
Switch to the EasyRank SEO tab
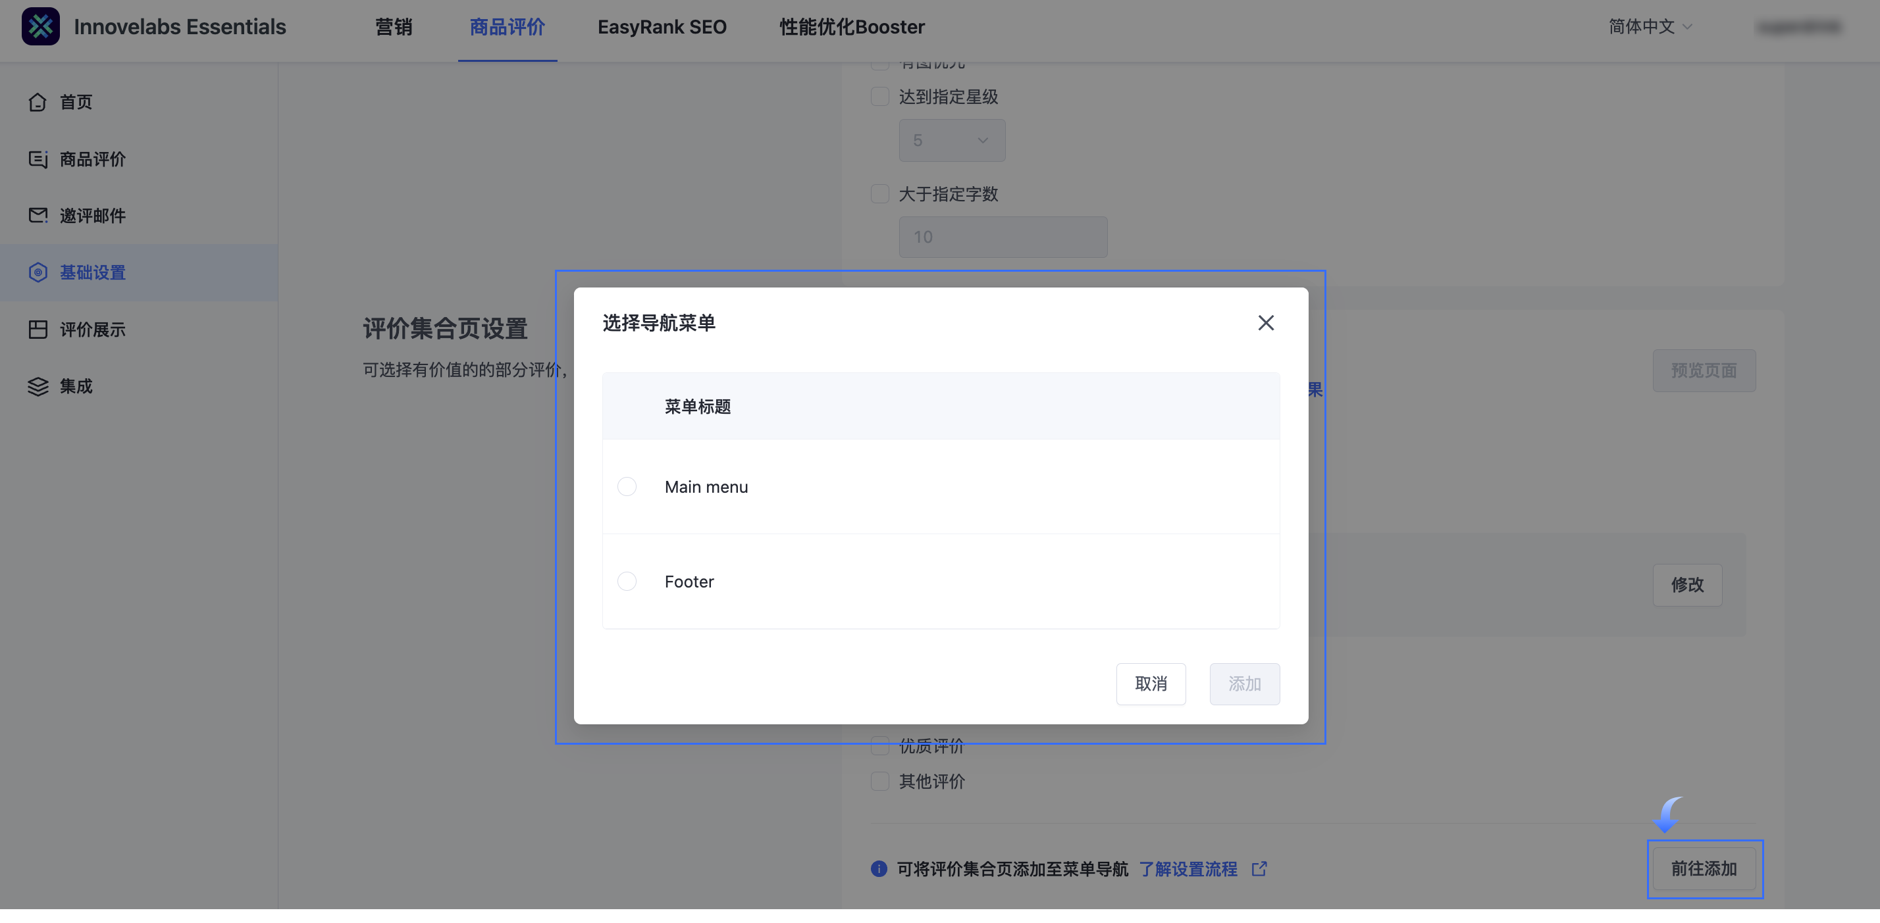click(661, 27)
